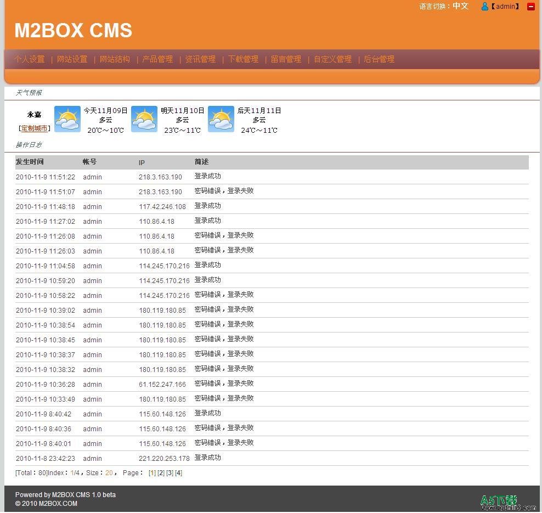Switch language via 中文 link
Screen dimensions: 542x513
[x=460, y=6]
